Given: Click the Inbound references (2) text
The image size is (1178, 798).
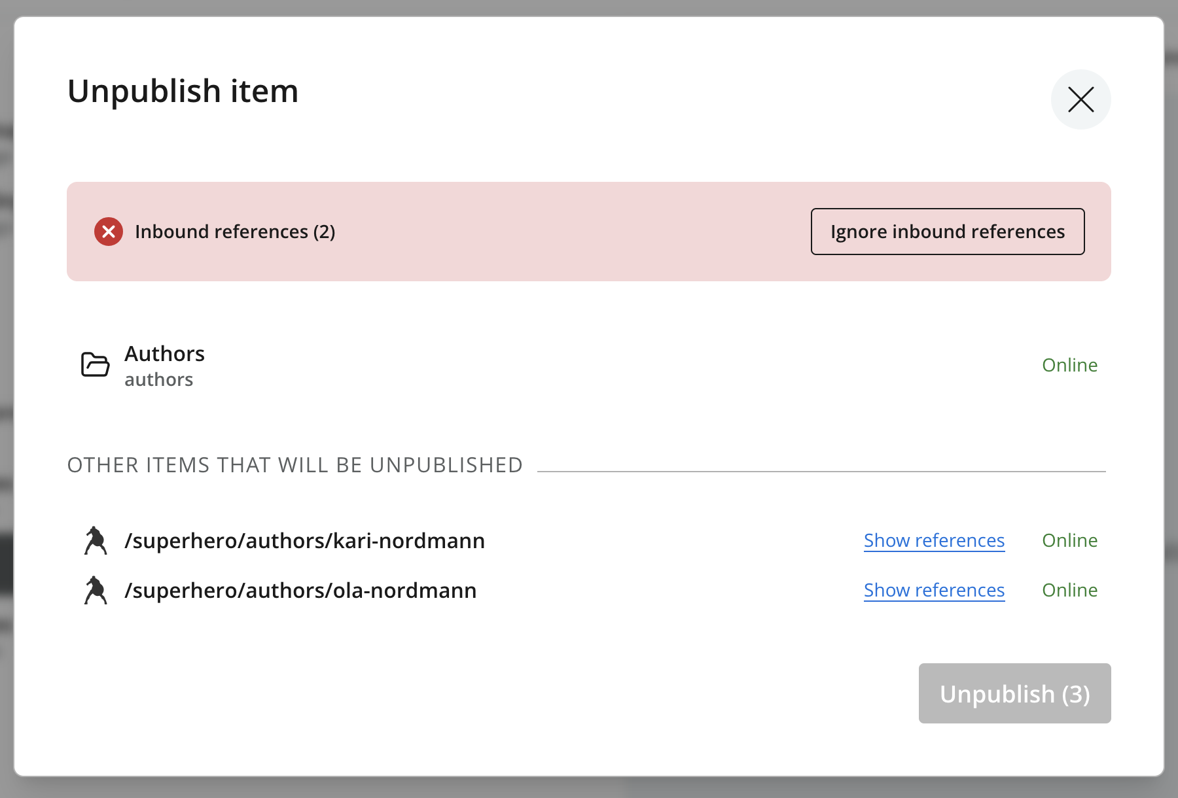Looking at the screenshot, I should [x=235, y=232].
